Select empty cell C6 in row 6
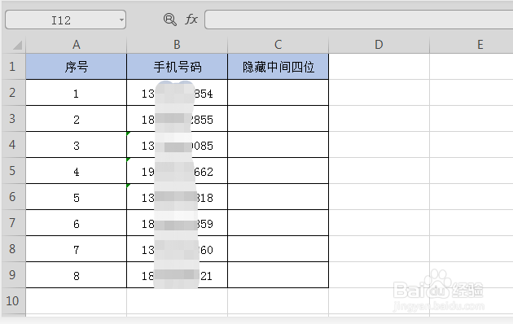The height and width of the screenshot is (324, 513). (x=278, y=197)
